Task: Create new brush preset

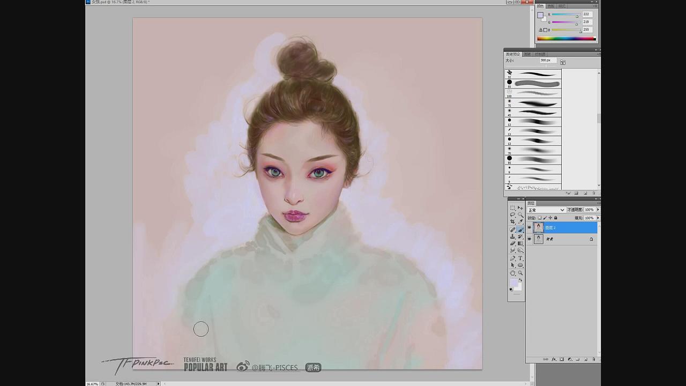Action: [585, 193]
